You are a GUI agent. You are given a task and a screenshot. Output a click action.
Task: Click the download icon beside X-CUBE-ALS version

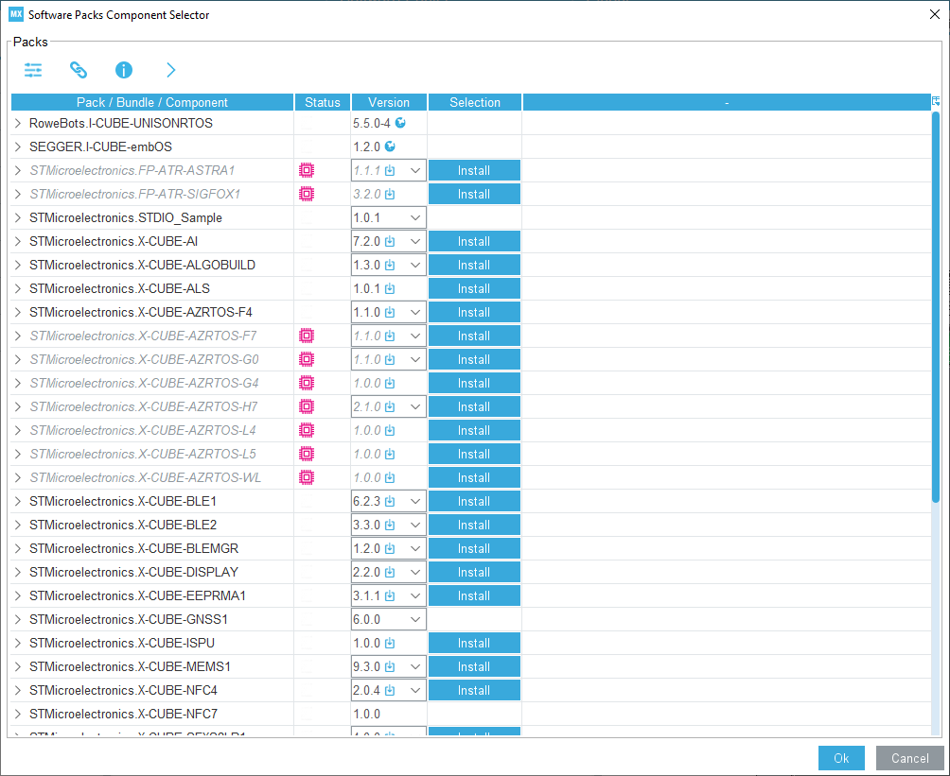click(390, 288)
